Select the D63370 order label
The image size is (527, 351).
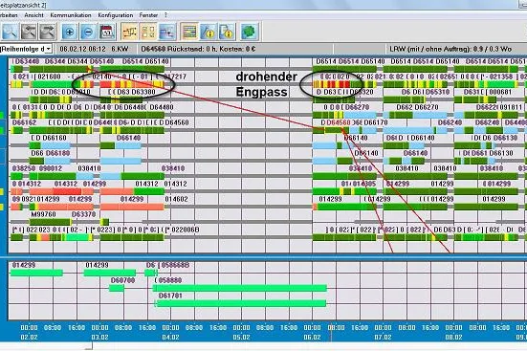coord(83,214)
